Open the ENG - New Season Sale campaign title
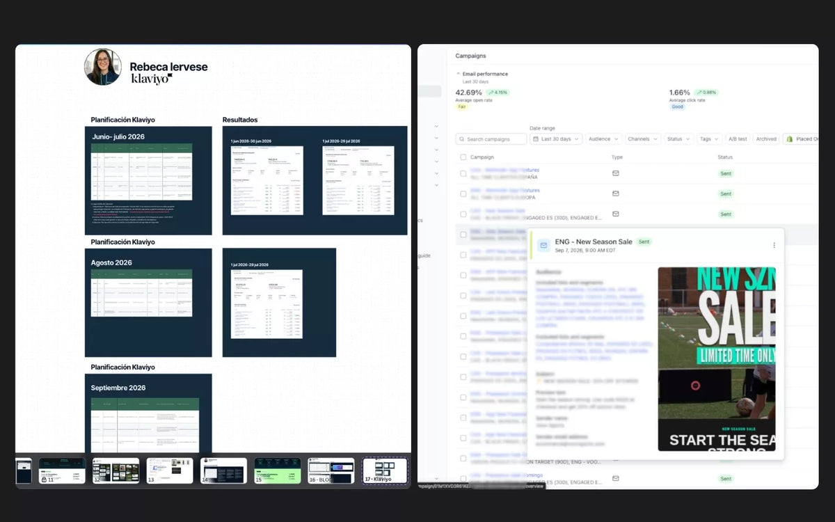Viewport: 835px width, 522px height. (594, 242)
